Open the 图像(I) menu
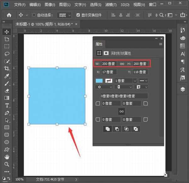Screen dimensions: 189x183 pyautogui.click(x=50, y=5)
